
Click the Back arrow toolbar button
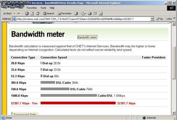tap(7, 14)
